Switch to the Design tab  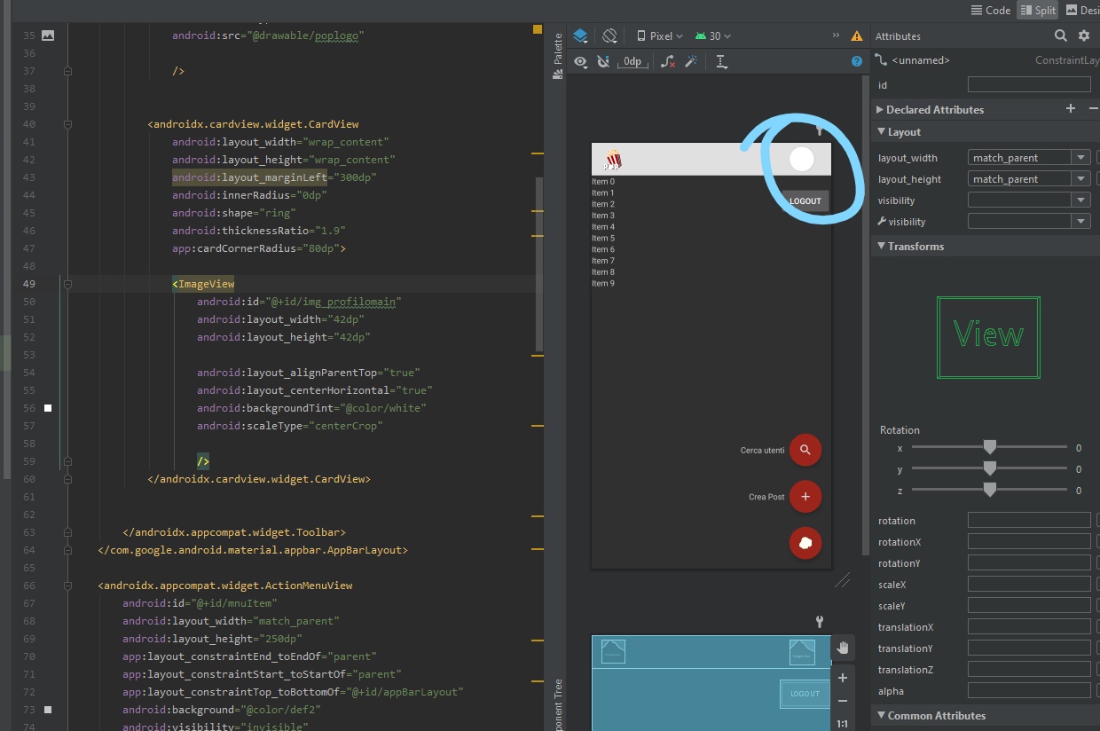[x=1087, y=10]
